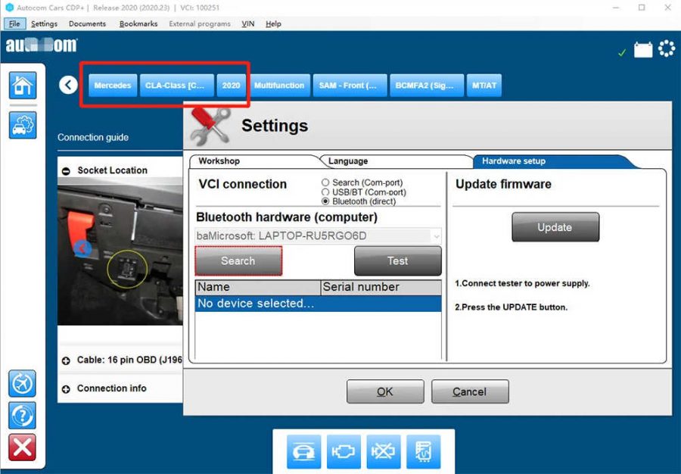Expand the Cable: 16 pin OBD section
This screenshot has height=474, width=681.
[x=67, y=360]
